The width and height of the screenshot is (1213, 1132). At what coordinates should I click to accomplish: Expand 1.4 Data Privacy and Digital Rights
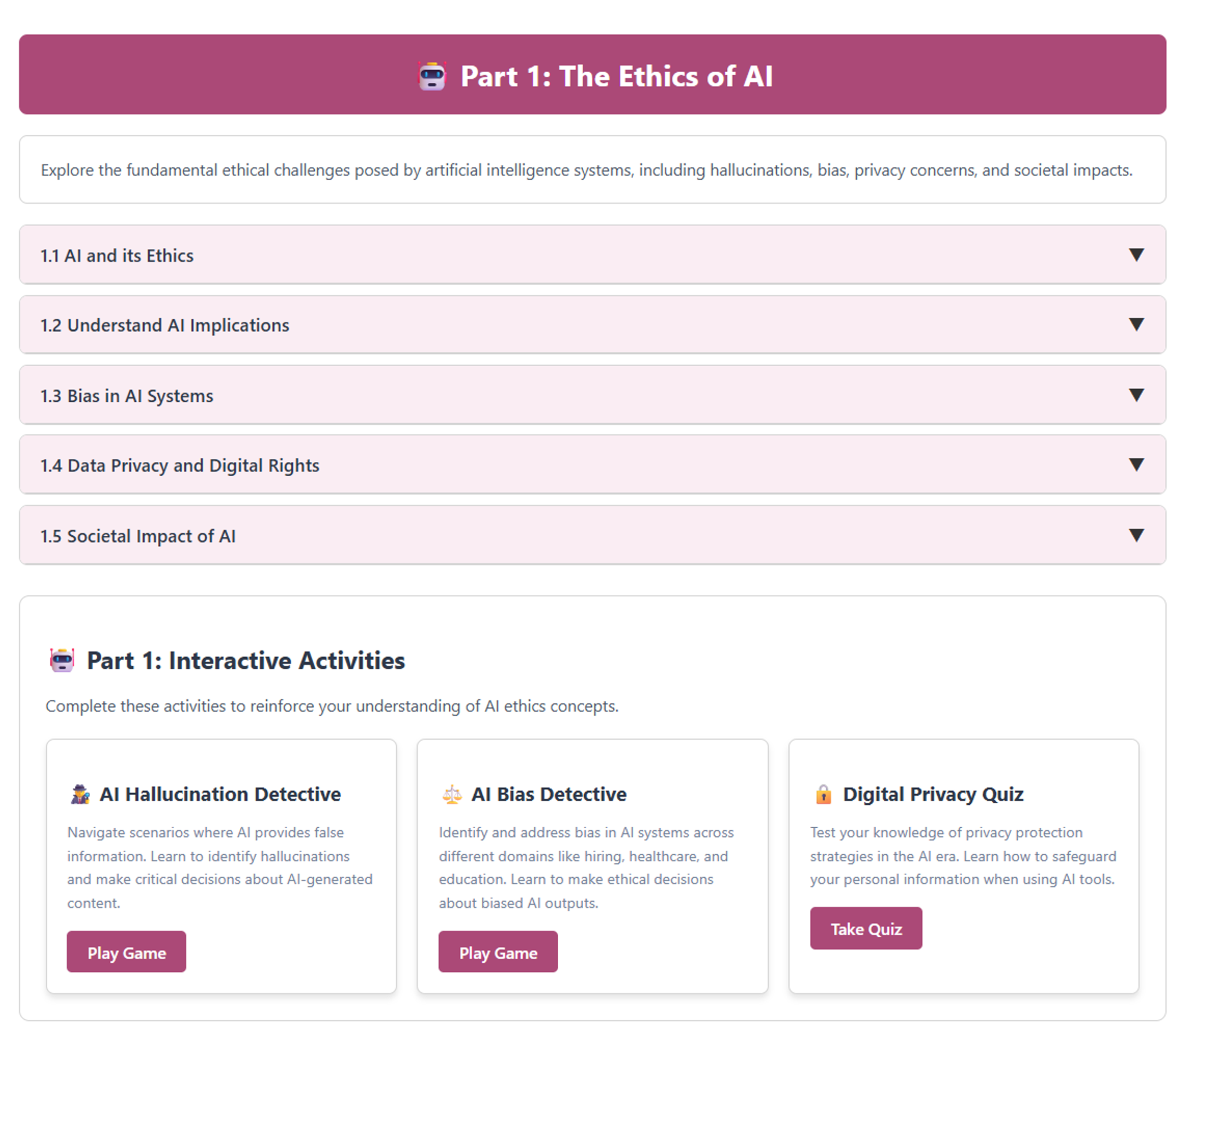pos(180,466)
